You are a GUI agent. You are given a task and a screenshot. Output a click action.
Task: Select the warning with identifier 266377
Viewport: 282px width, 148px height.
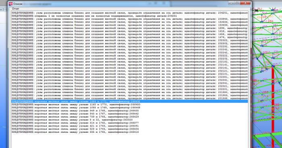point(129,123)
